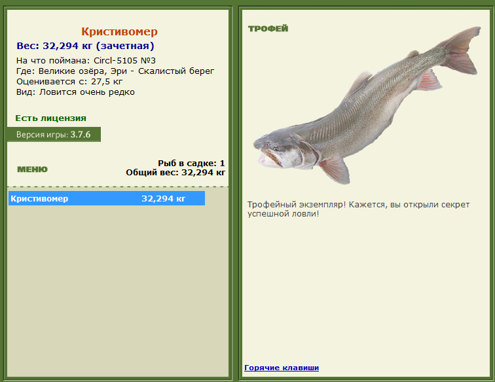The image size is (495, 382).
Task: Click the 'Вес: 32,294 кг (зачетная)' line
Action: click(85, 46)
